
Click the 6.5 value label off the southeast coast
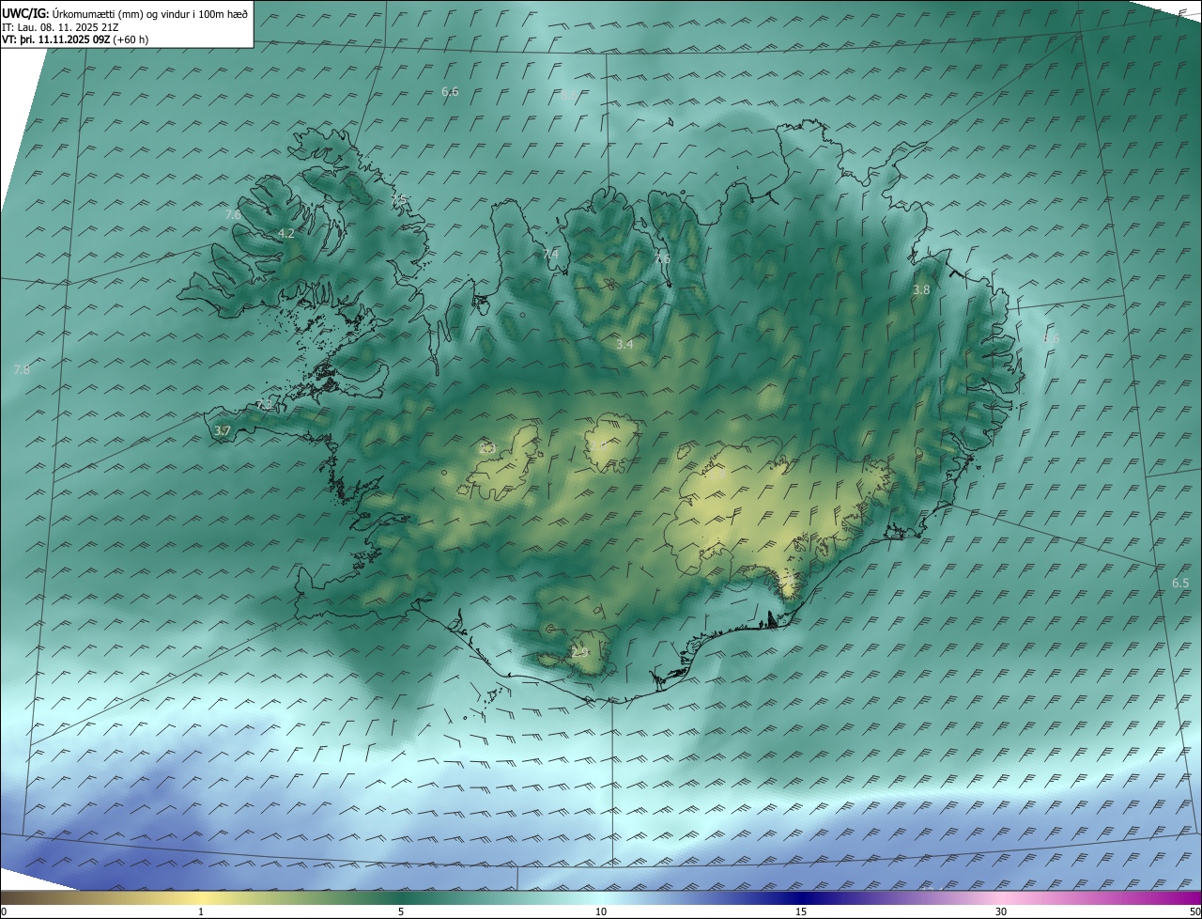pyautogui.click(x=1180, y=583)
